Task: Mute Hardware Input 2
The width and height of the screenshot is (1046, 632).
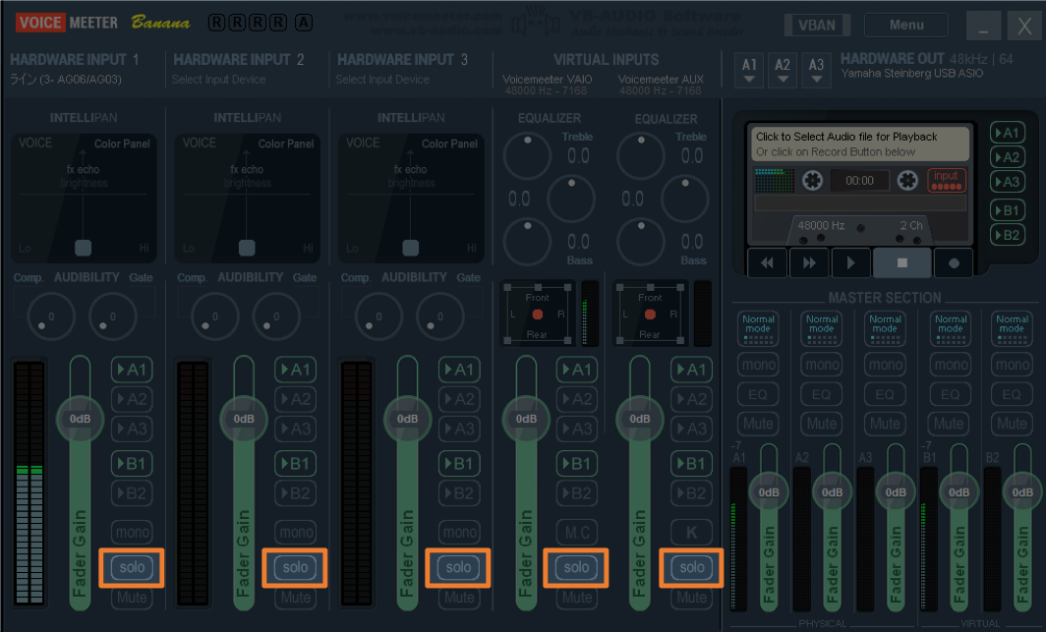Action: pos(295,598)
